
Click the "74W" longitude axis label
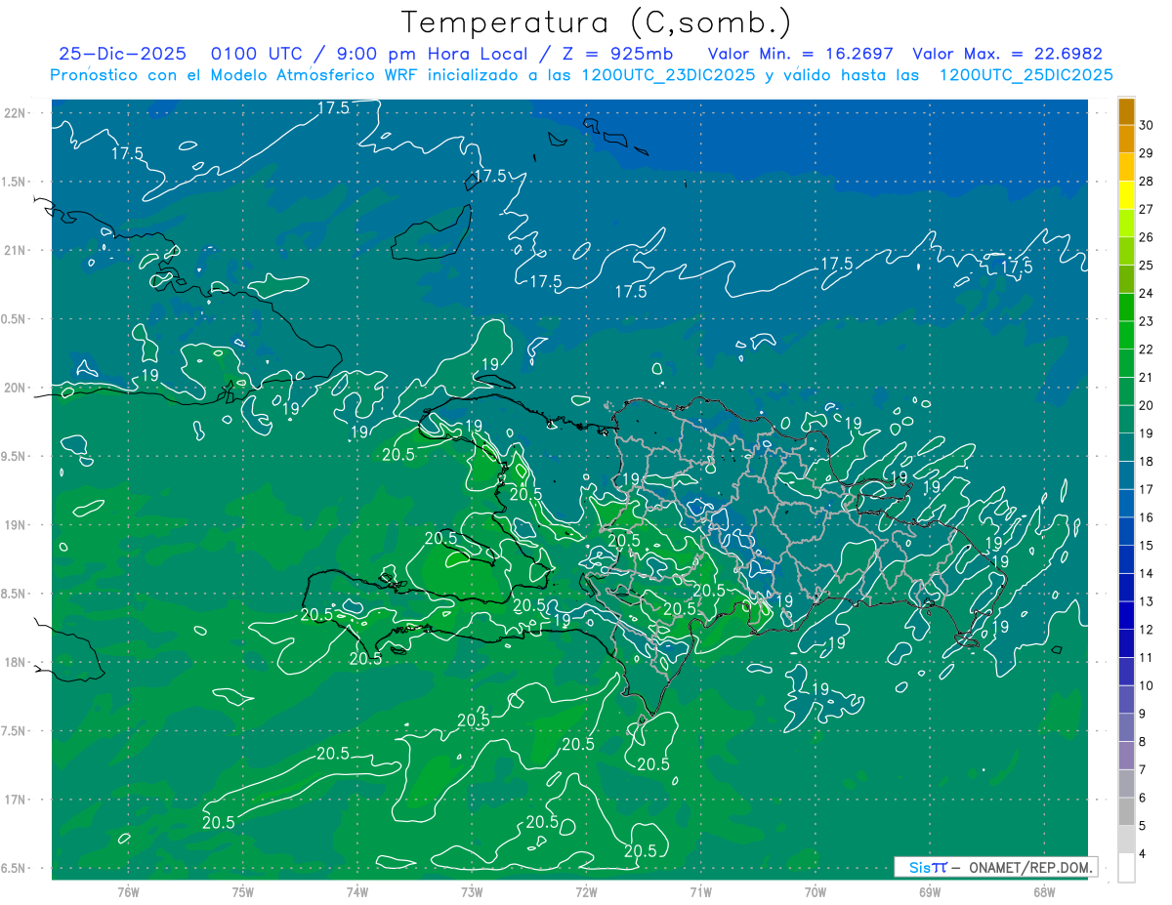pos(357,892)
